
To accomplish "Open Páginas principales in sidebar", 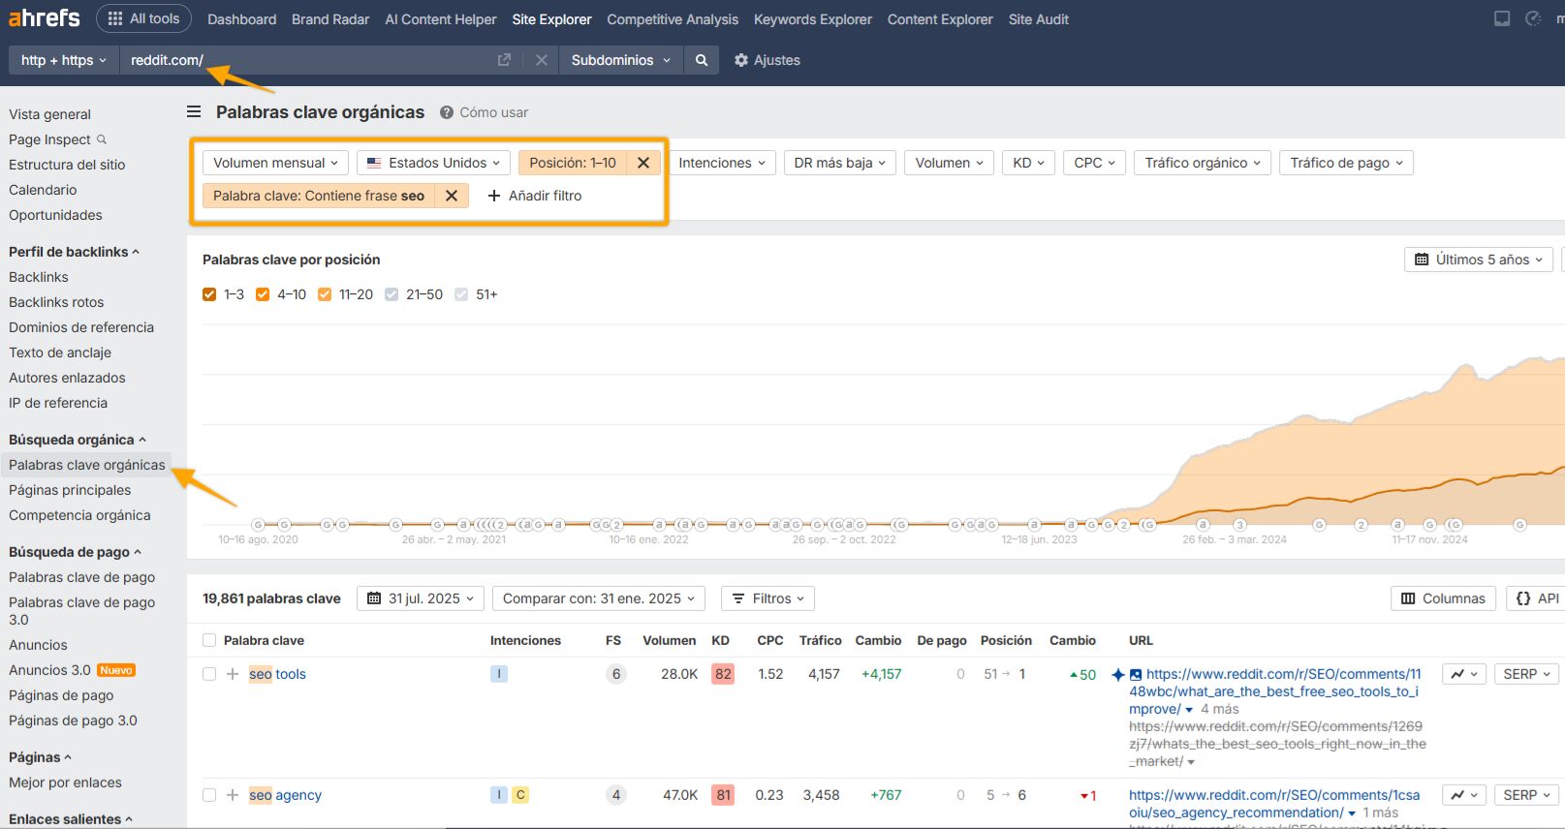I will coord(70,490).
